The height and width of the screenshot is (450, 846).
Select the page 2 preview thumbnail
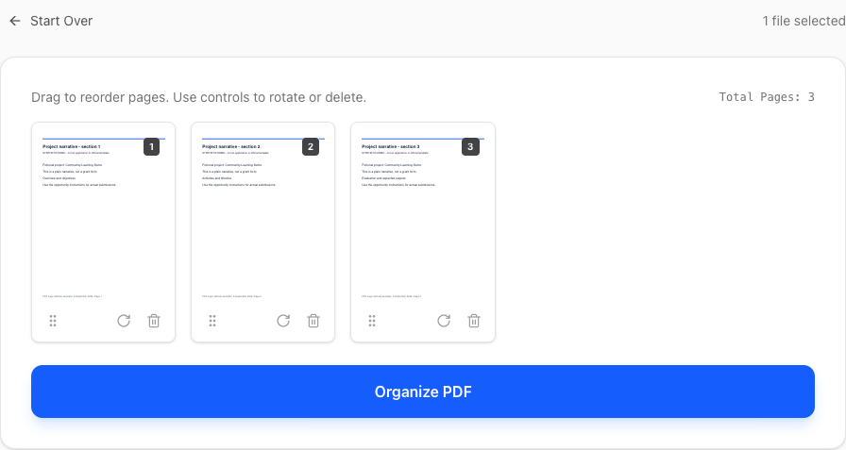(262, 218)
